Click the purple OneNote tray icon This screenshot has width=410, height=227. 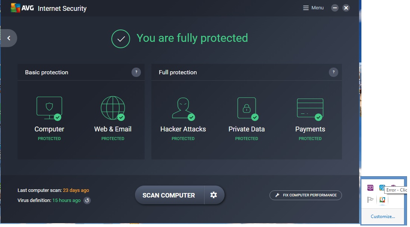[x=370, y=187]
